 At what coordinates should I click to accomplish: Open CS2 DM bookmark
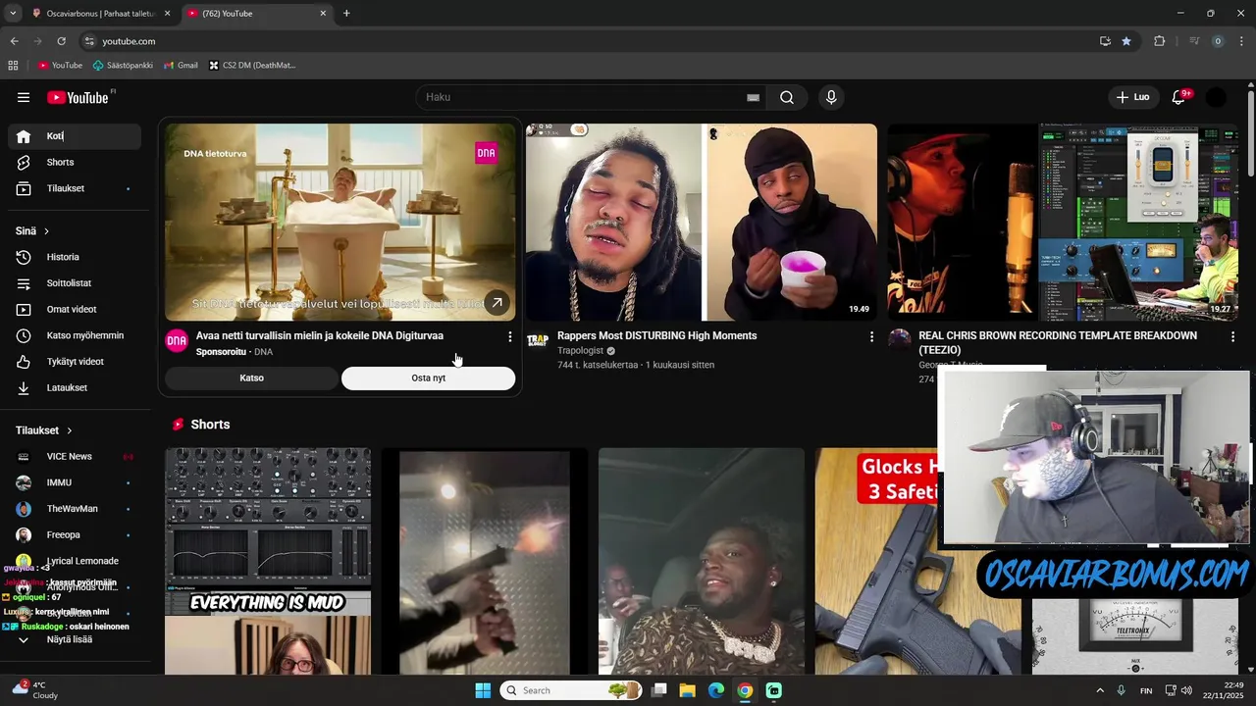[x=252, y=66]
